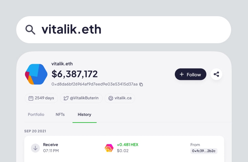Open the @VitalikButerin Twitter link
Screen dimensions: 248x162
(81, 98)
